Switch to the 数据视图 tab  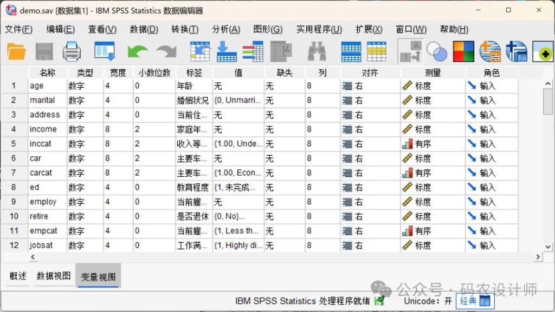54,276
